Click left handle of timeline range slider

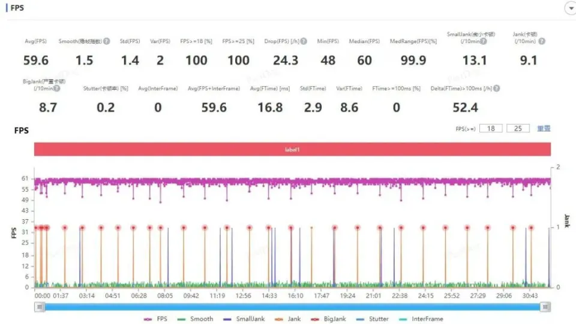(40, 307)
